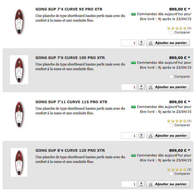Click the +/- stepper for the 7'11 Curve 115

tap(141, 135)
